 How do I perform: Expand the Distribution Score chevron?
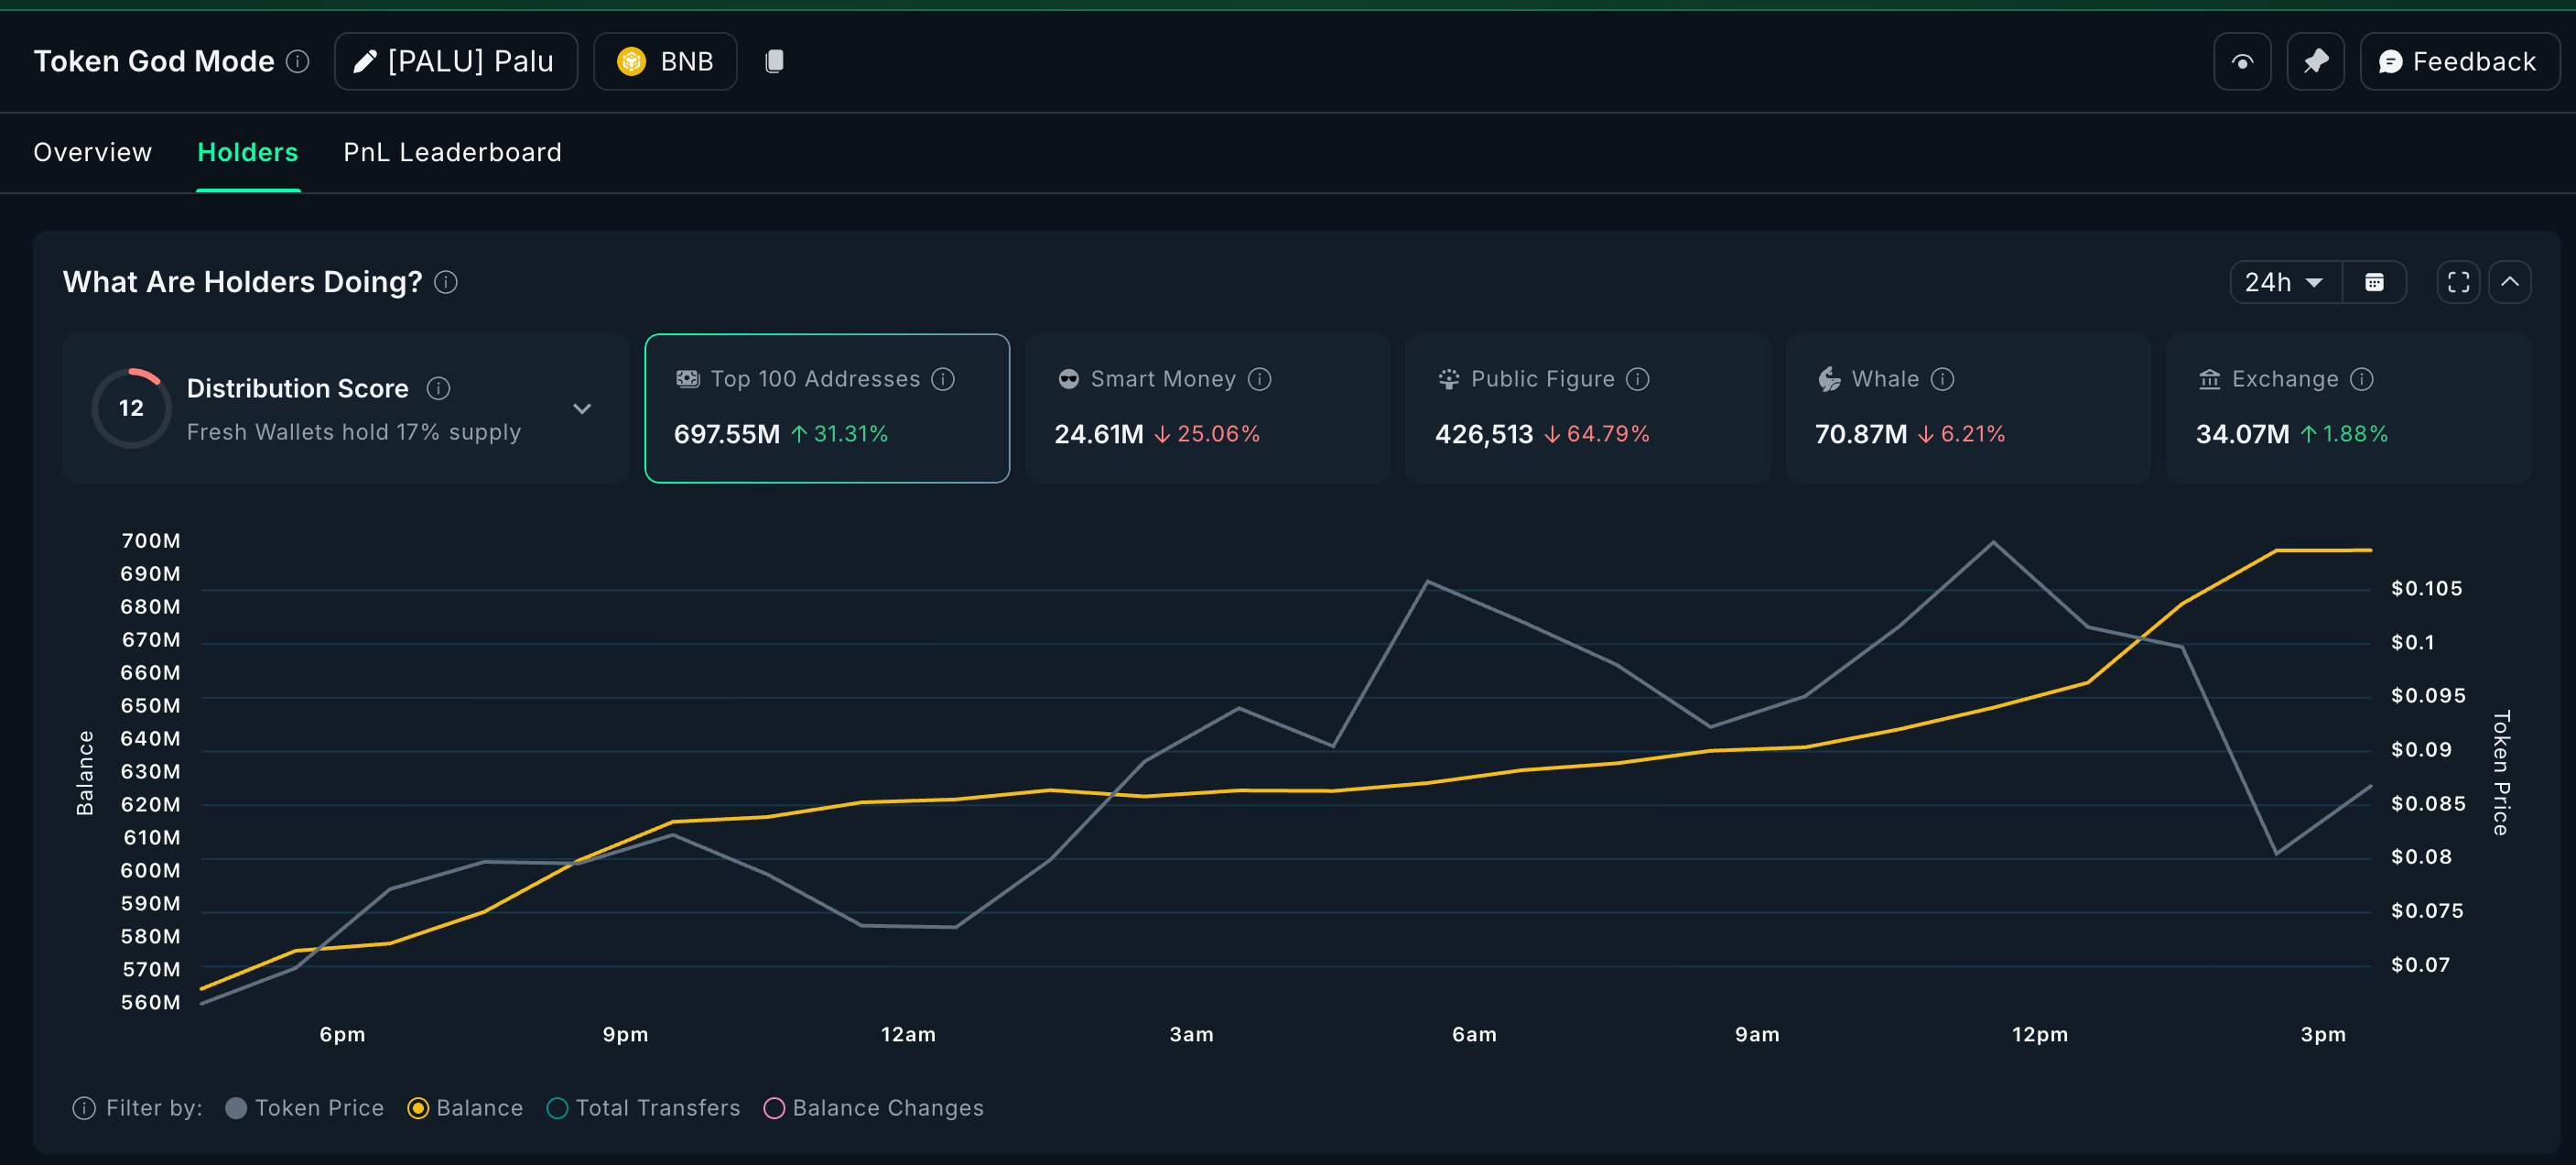pyautogui.click(x=582, y=408)
